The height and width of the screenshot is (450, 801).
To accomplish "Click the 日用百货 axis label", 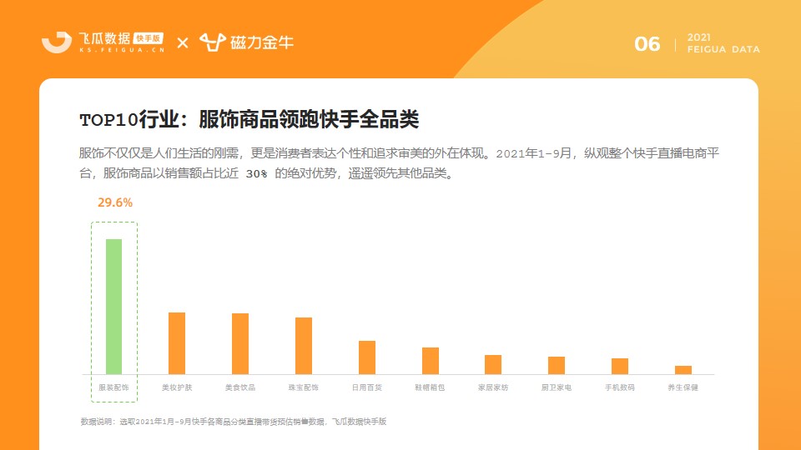I will [367, 387].
